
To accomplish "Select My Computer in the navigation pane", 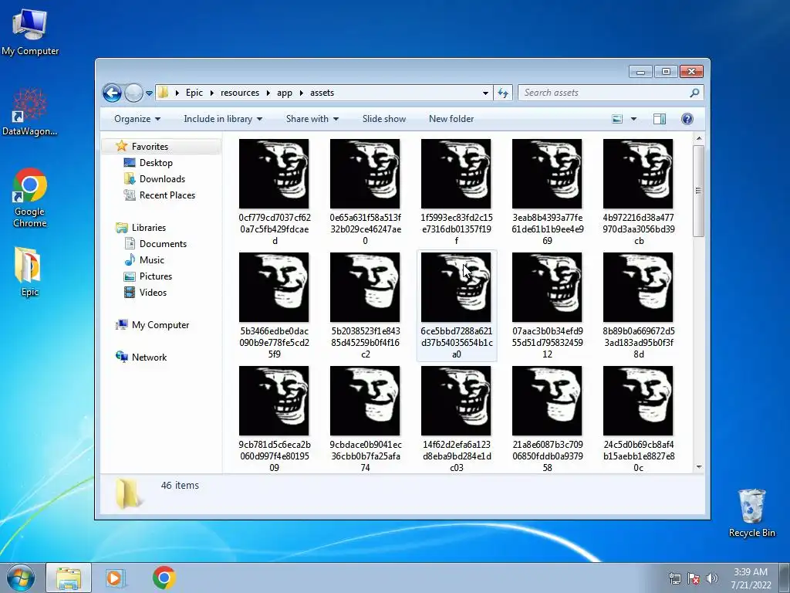I will [x=160, y=325].
